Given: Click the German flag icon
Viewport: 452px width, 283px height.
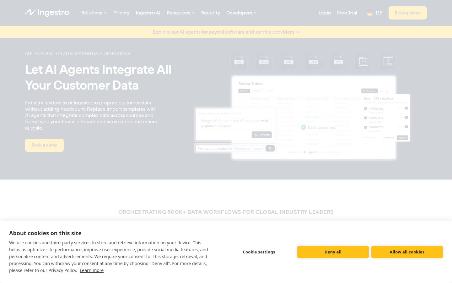Looking at the screenshot, I should tap(370, 13).
